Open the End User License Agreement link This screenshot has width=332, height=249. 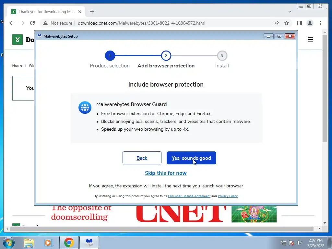(189, 196)
